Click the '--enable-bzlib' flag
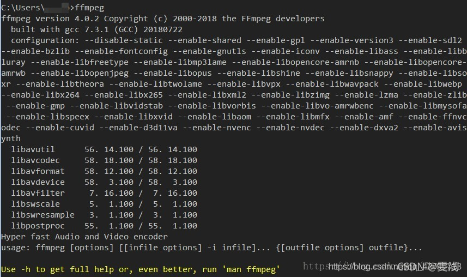The width and height of the screenshot is (467, 277). tap(35, 51)
